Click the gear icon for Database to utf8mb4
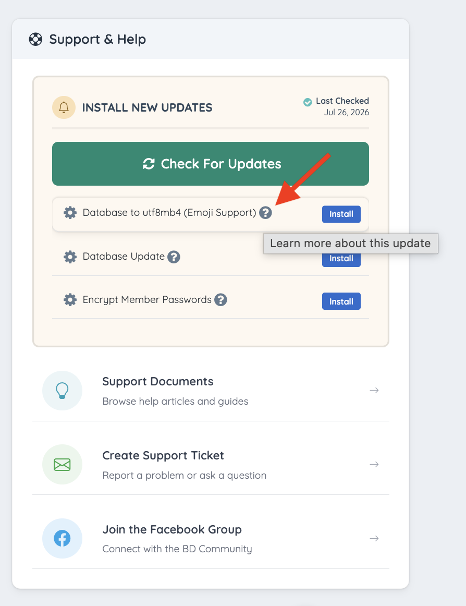The width and height of the screenshot is (466, 606). (x=70, y=213)
